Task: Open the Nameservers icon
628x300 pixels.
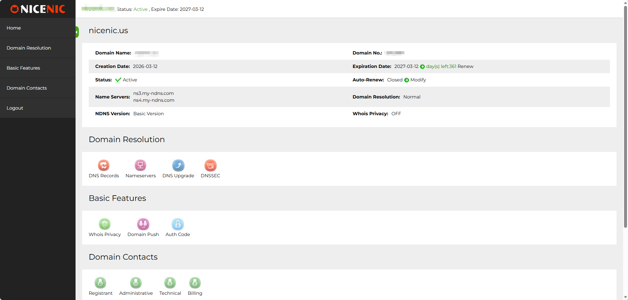Action: click(x=140, y=165)
